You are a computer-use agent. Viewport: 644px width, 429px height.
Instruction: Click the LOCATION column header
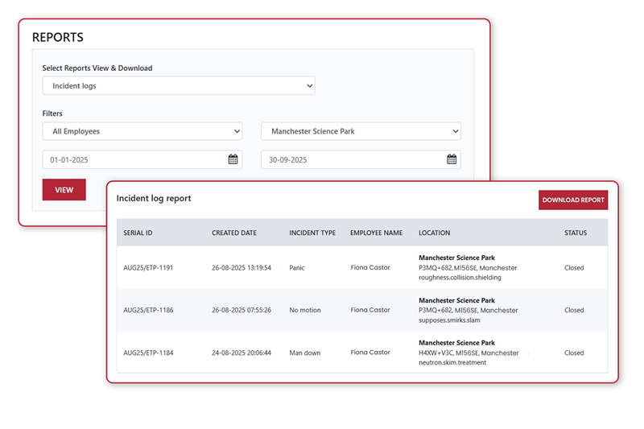coord(435,233)
